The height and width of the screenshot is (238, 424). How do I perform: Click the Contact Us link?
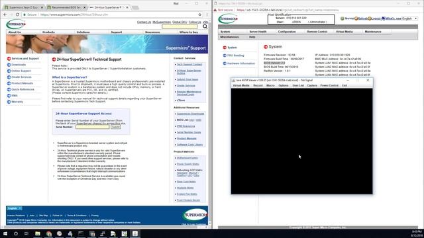(144, 22)
